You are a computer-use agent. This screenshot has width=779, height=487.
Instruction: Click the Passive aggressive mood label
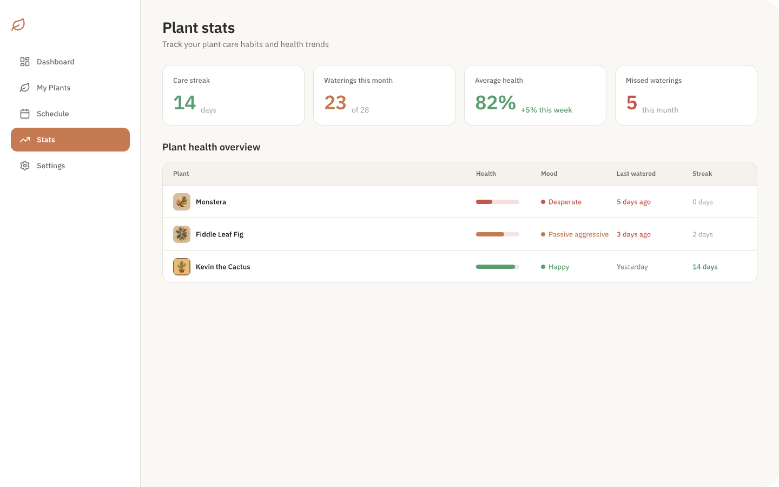578,234
